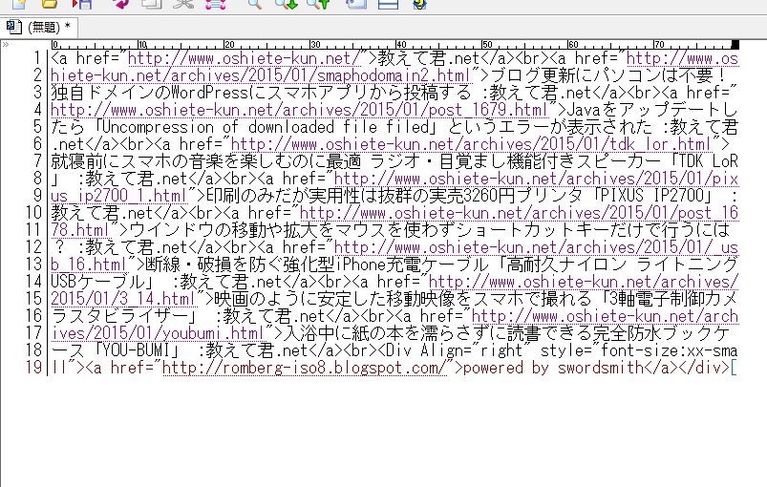
Task: Create a new document from the toolbar
Action: [19, 5]
